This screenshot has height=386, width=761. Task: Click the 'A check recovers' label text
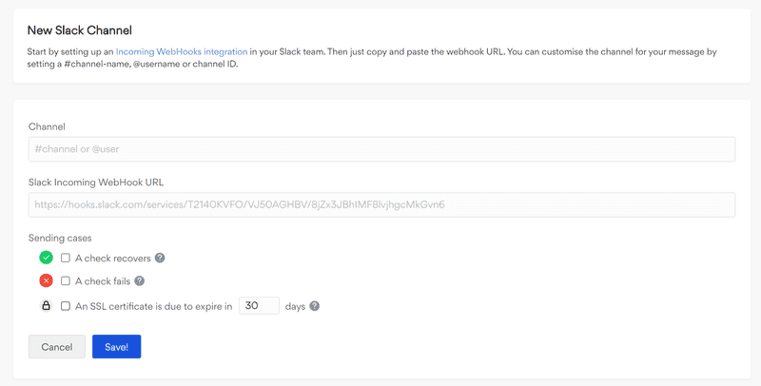113,258
